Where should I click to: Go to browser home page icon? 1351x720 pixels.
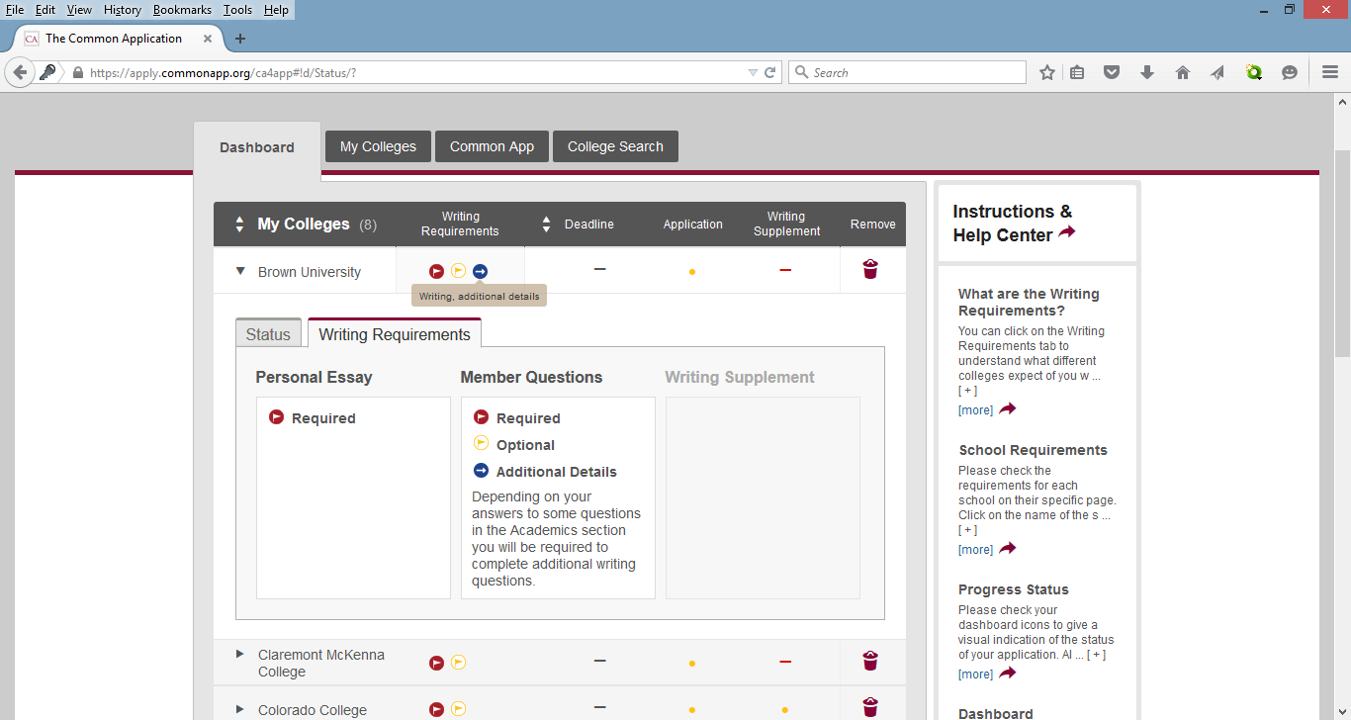[1182, 72]
